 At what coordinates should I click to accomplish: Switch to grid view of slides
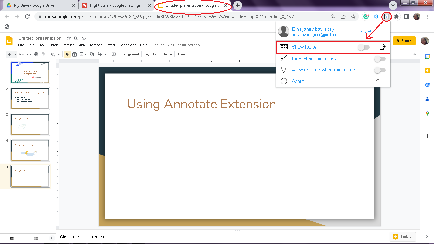coord(36,238)
